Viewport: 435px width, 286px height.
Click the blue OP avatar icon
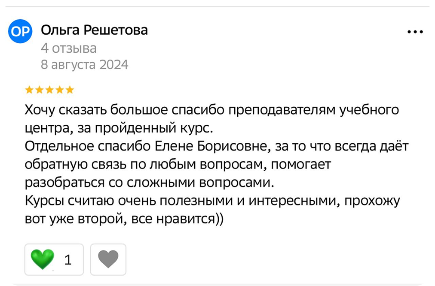[x=21, y=31]
